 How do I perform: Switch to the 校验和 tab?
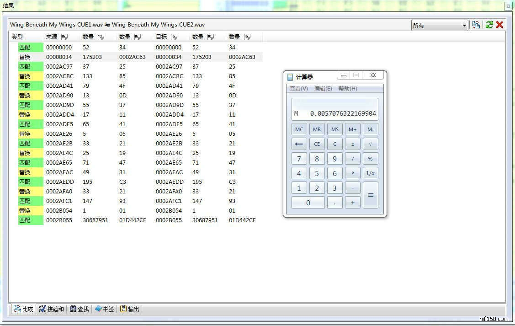51,309
